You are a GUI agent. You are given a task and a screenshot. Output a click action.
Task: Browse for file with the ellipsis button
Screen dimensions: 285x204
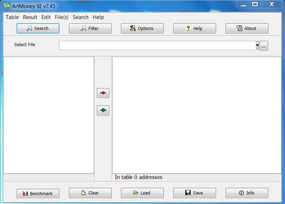point(264,46)
